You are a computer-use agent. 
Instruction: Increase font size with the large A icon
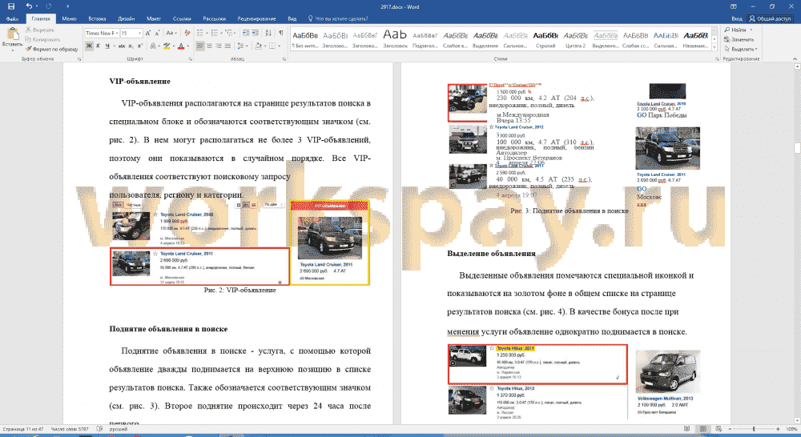pos(148,33)
